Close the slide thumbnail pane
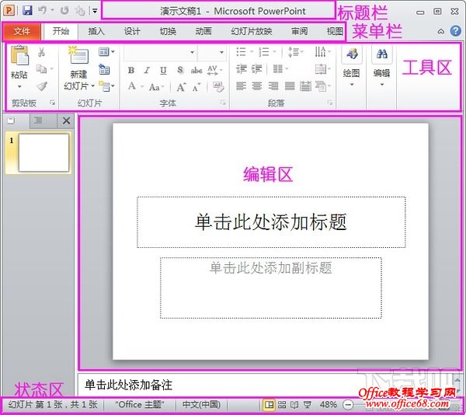 [x=66, y=120]
